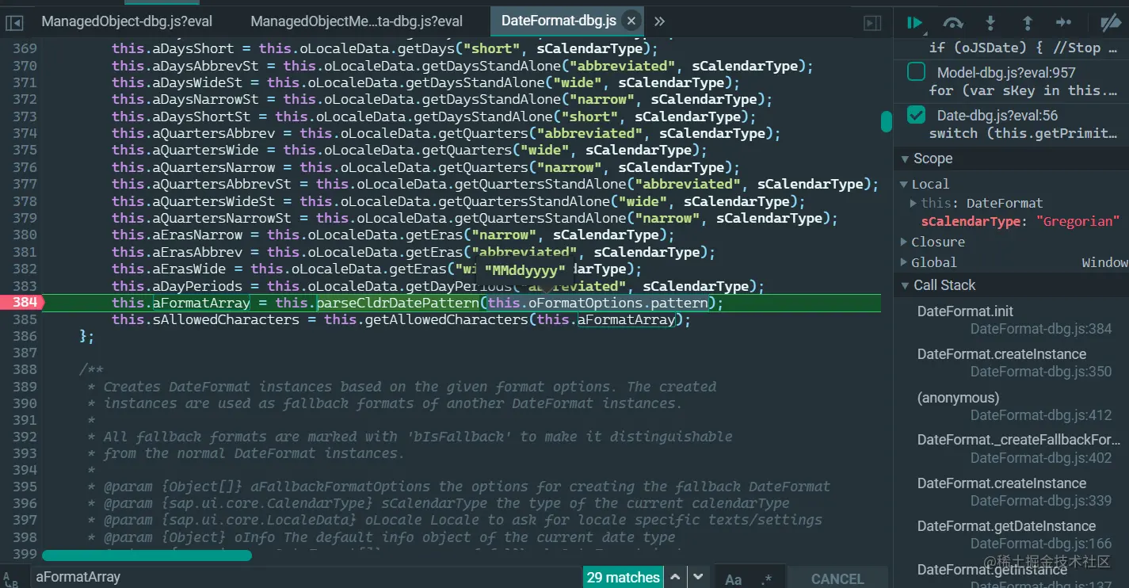This screenshot has width=1129, height=588.
Task: Step into next function call
Action: coord(990,22)
